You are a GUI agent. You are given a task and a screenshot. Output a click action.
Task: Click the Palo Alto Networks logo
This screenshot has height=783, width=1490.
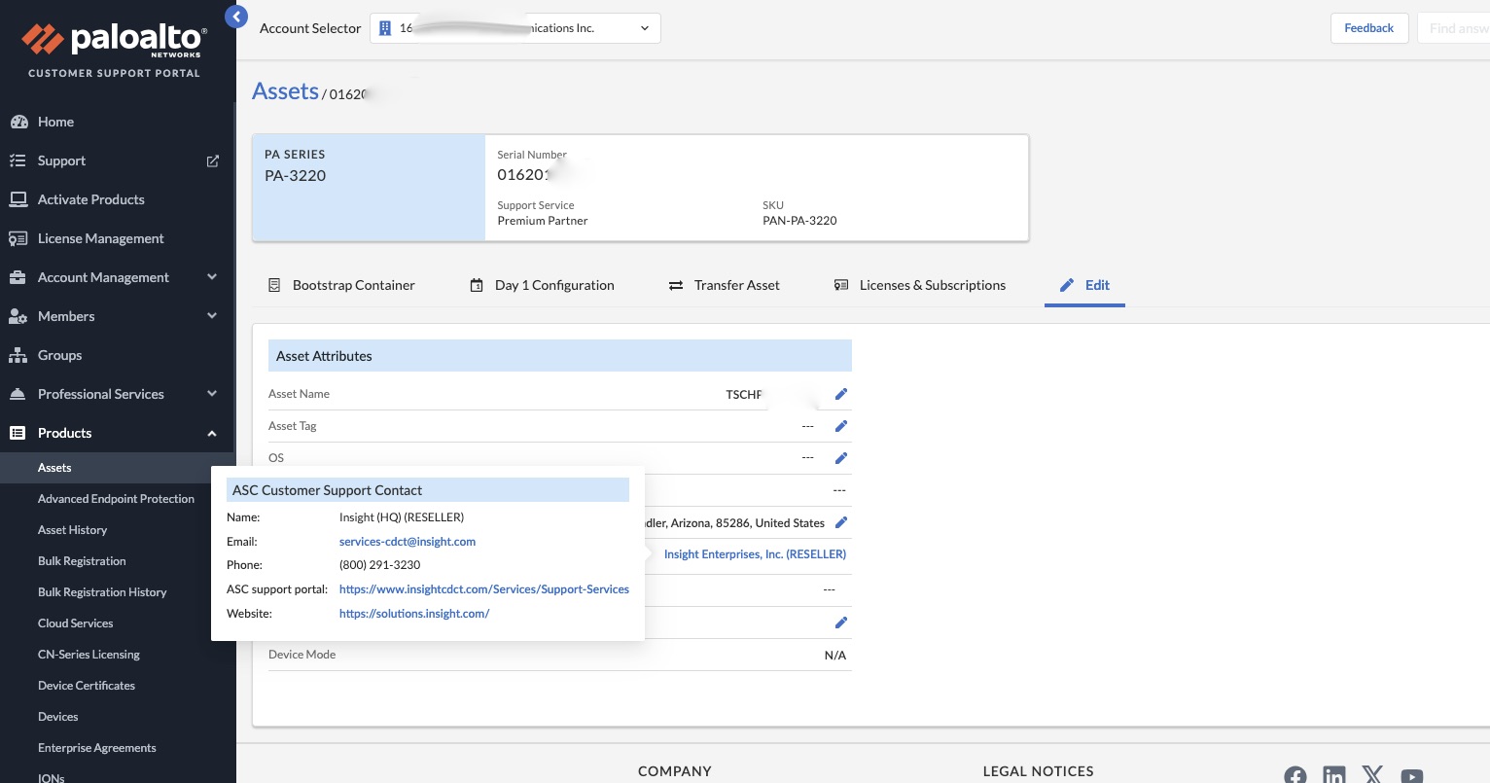[x=114, y=40]
